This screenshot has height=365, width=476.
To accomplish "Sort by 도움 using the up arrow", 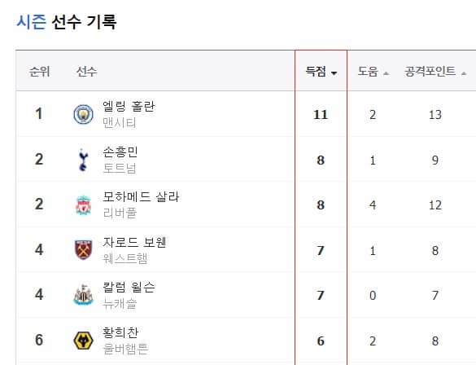I will click(386, 73).
